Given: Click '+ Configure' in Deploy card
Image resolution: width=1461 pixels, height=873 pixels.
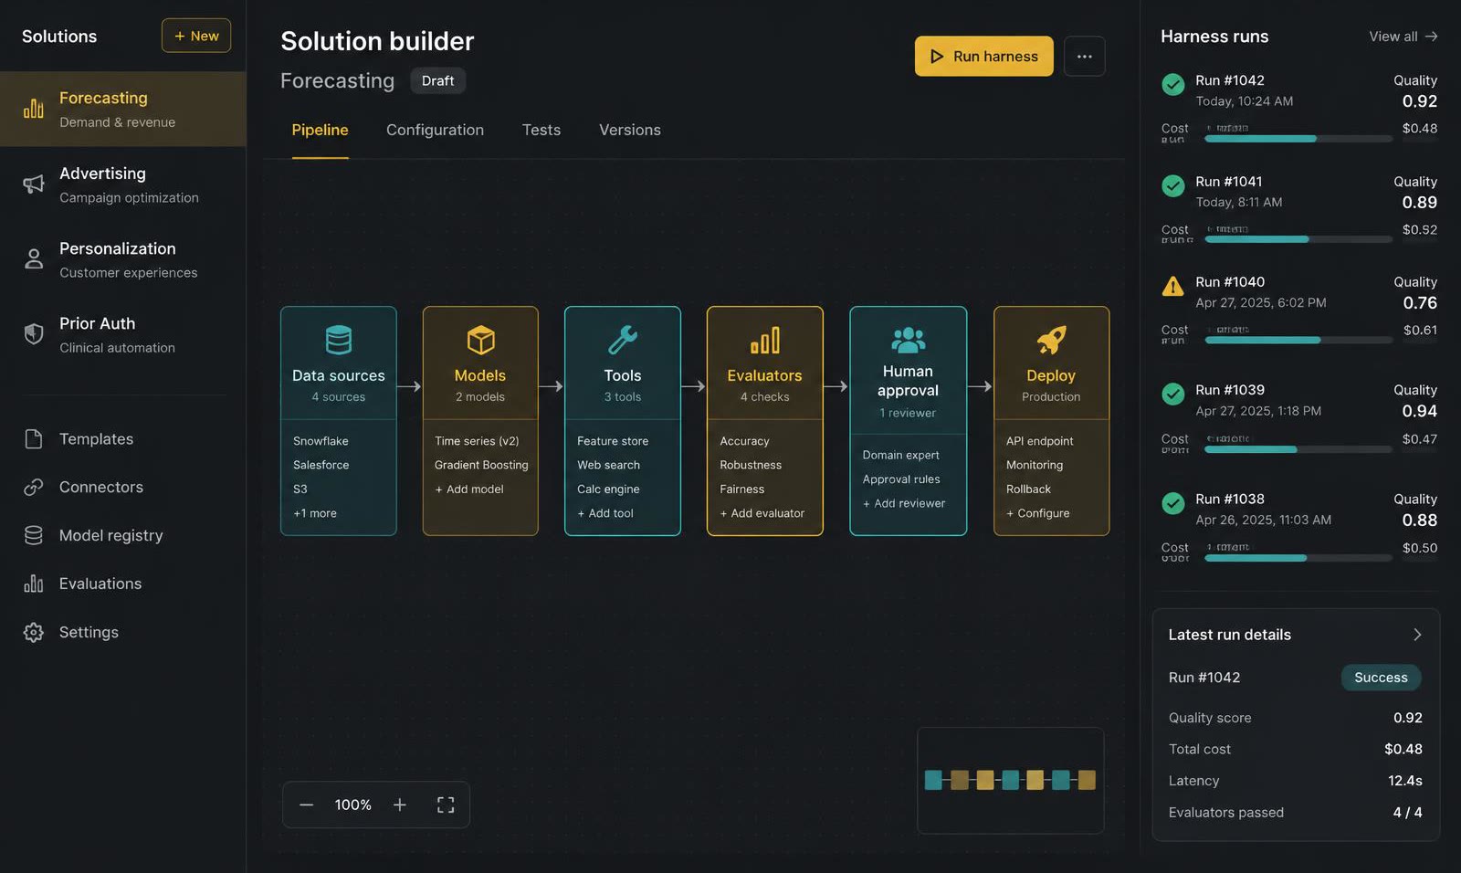Looking at the screenshot, I should pos(1038,513).
